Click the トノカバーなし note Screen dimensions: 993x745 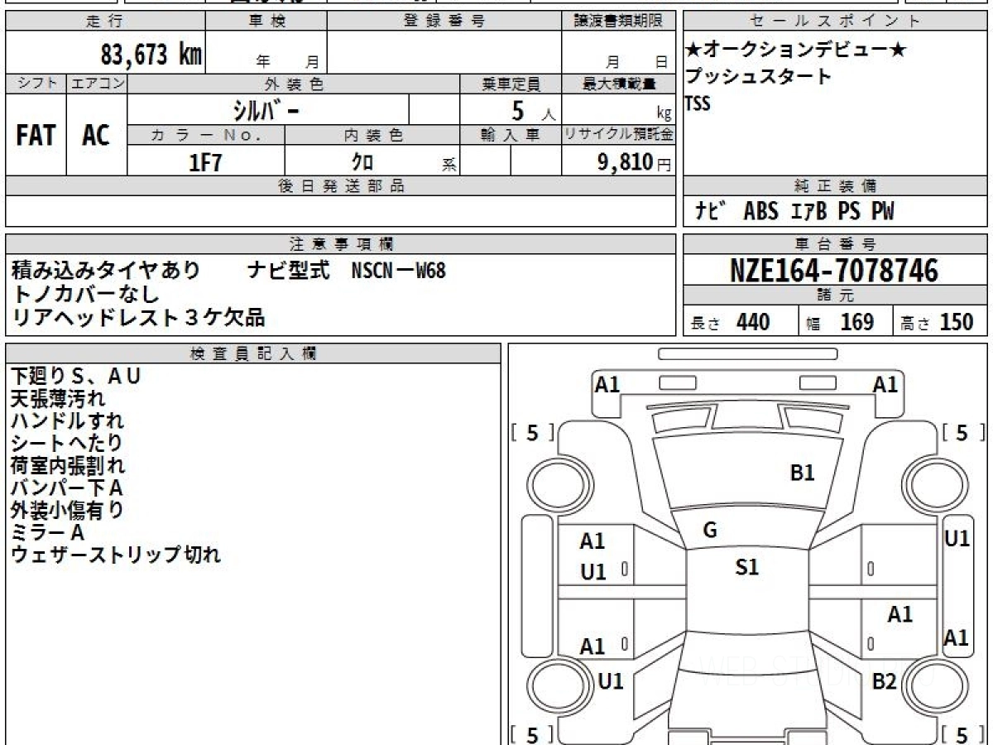pos(85,293)
